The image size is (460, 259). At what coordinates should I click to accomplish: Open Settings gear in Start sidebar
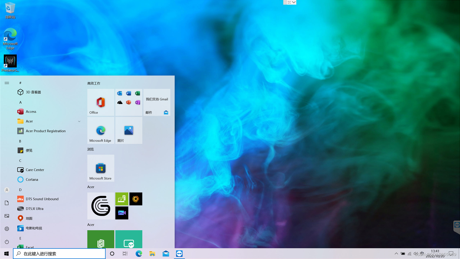click(7, 229)
